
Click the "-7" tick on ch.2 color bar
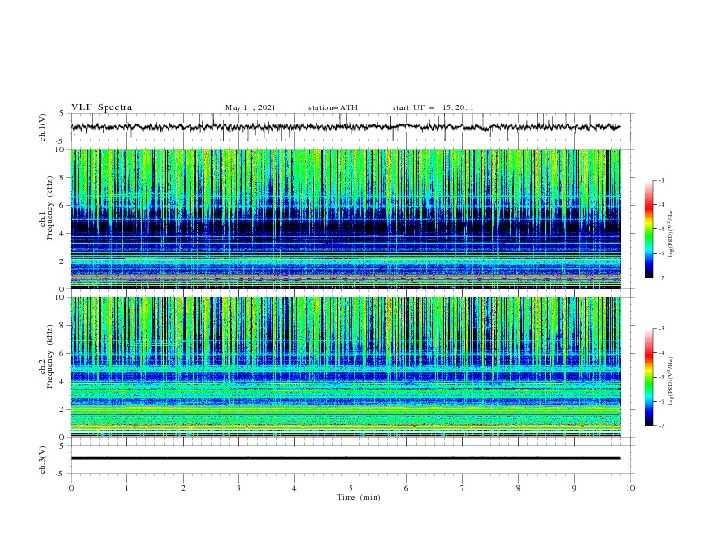[661, 426]
